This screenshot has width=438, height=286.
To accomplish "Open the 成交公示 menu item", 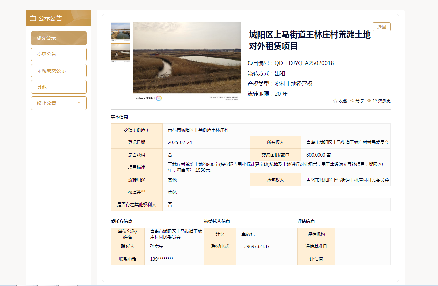I will (59, 38).
